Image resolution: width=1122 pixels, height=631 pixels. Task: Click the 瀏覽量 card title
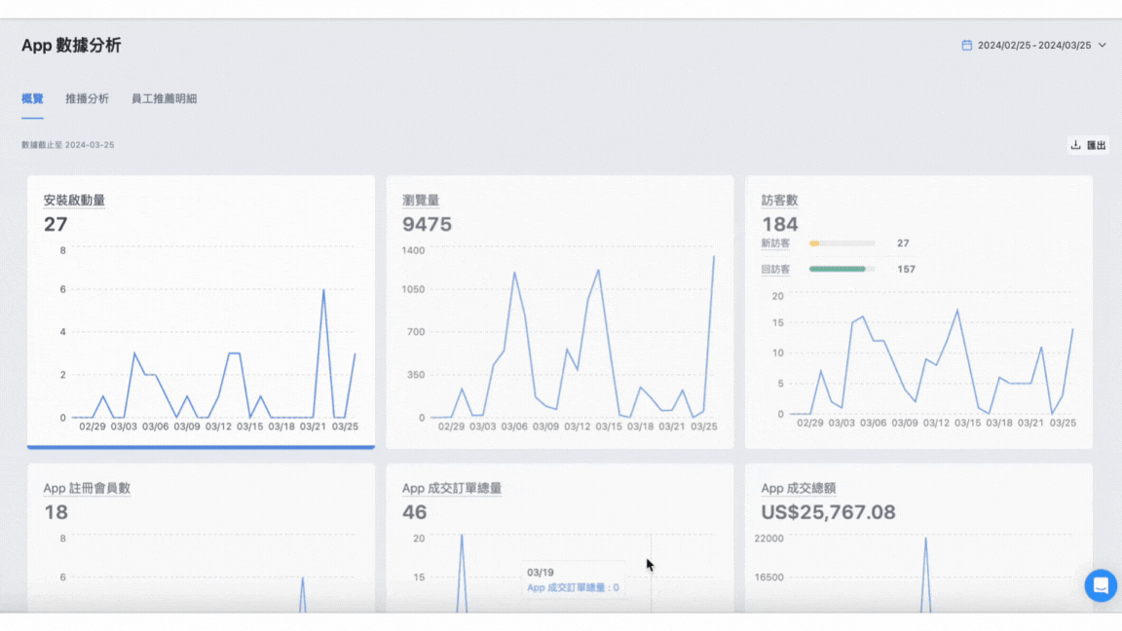(x=421, y=201)
